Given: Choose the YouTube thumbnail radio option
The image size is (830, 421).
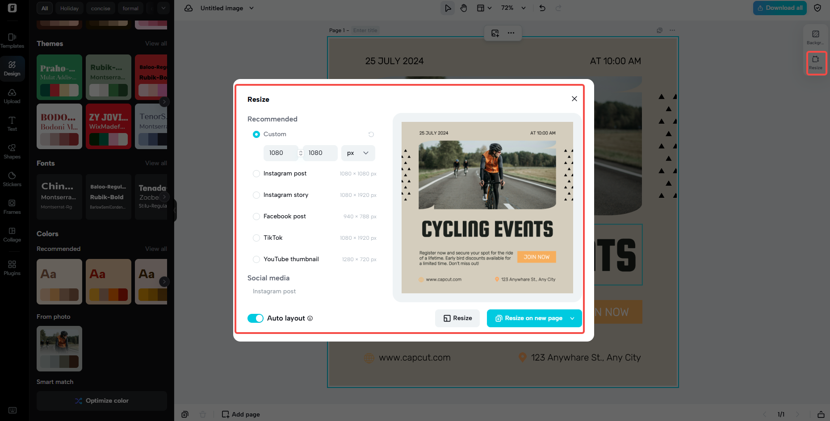Looking at the screenshot, I should (x=256, y=259).
